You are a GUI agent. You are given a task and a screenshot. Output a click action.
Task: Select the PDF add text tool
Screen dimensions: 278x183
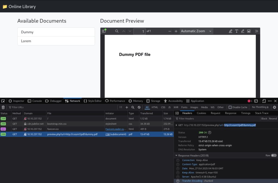pos(237,31)
